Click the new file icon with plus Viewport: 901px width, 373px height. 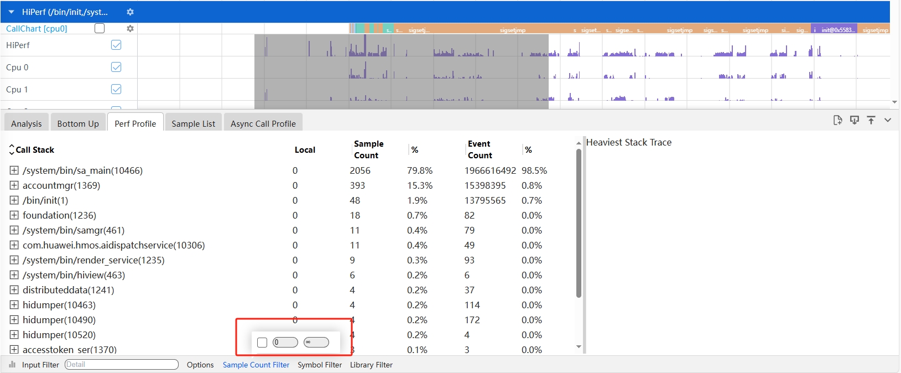click(x=837, y=120)
